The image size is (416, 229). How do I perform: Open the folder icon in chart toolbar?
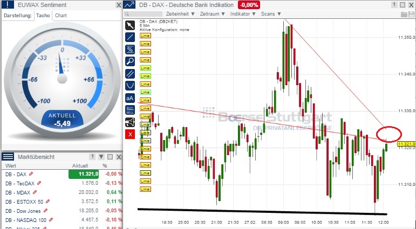click(x=404, y=14)
